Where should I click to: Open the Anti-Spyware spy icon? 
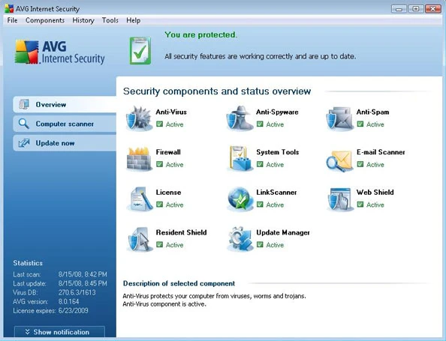240,118
